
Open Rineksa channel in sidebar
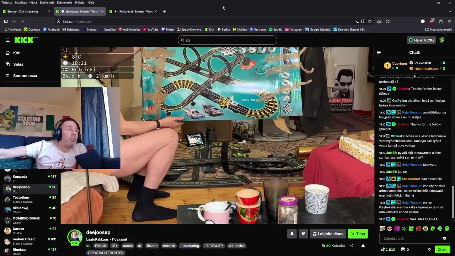point(30,251)
